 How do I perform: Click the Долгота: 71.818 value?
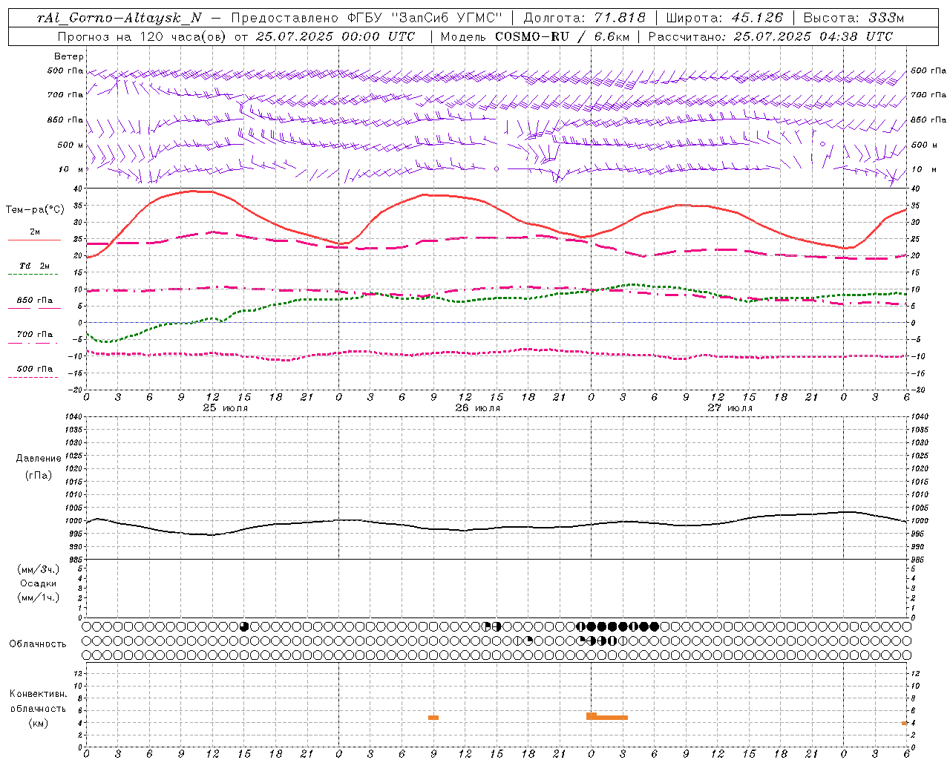pyautogui.click(x=585, y=18)
